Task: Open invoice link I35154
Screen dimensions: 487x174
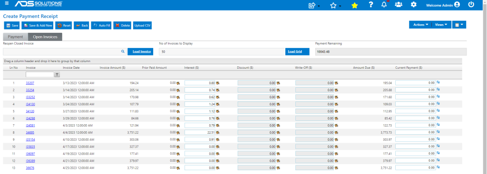Action: pos(30,140)
